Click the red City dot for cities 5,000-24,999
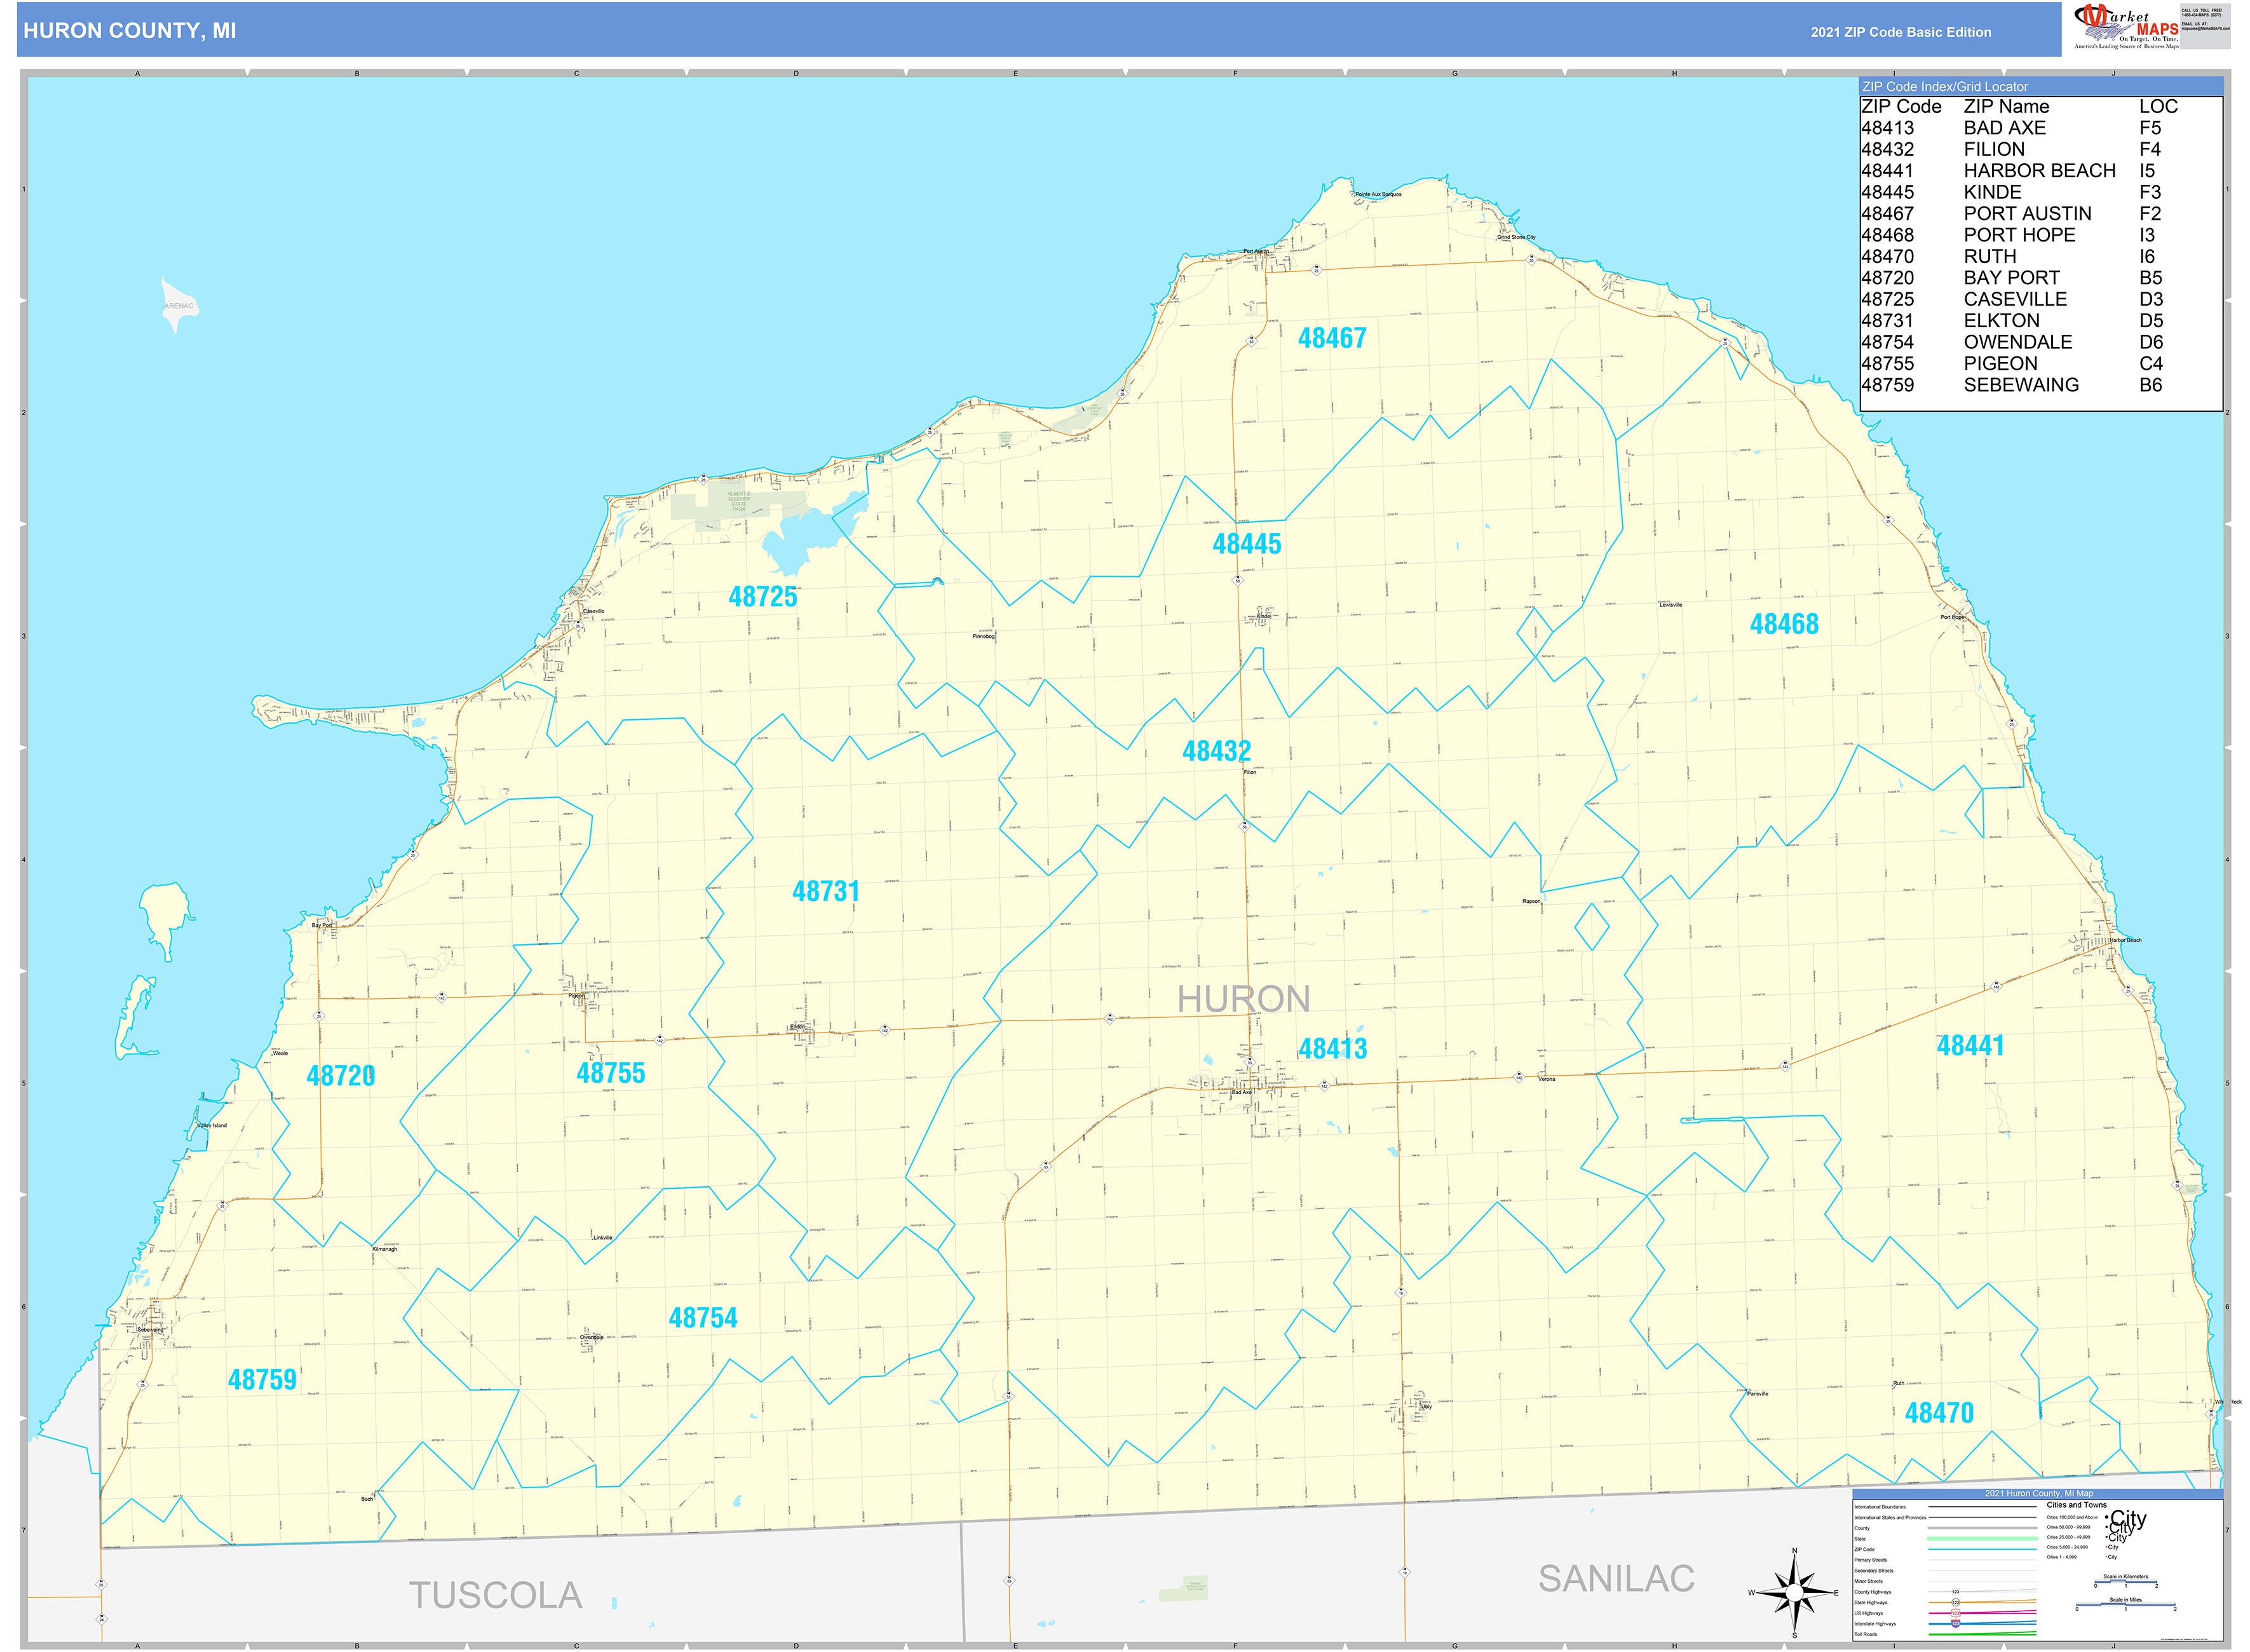Screen dimensions: 2250x1652 click(x=2107, y=1547)
